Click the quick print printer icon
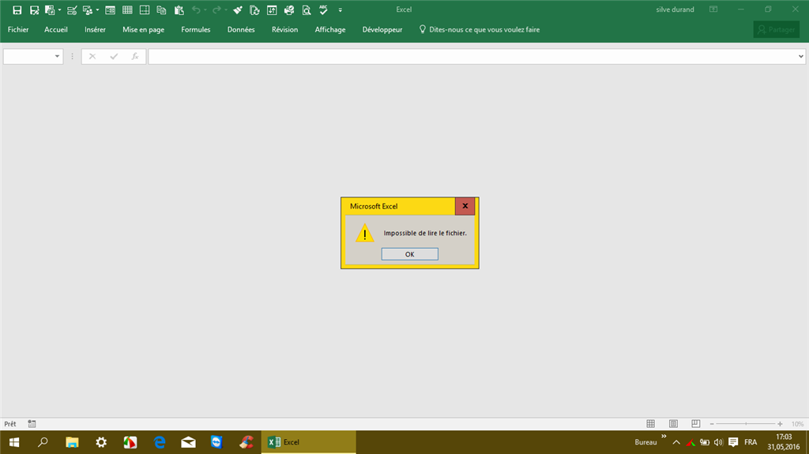This screenshot has height=454, width=809. click(289, 9)
